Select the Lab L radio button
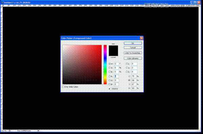Image resolution: width=203 pixels, height=134 pixels. [x=127, y=64]
